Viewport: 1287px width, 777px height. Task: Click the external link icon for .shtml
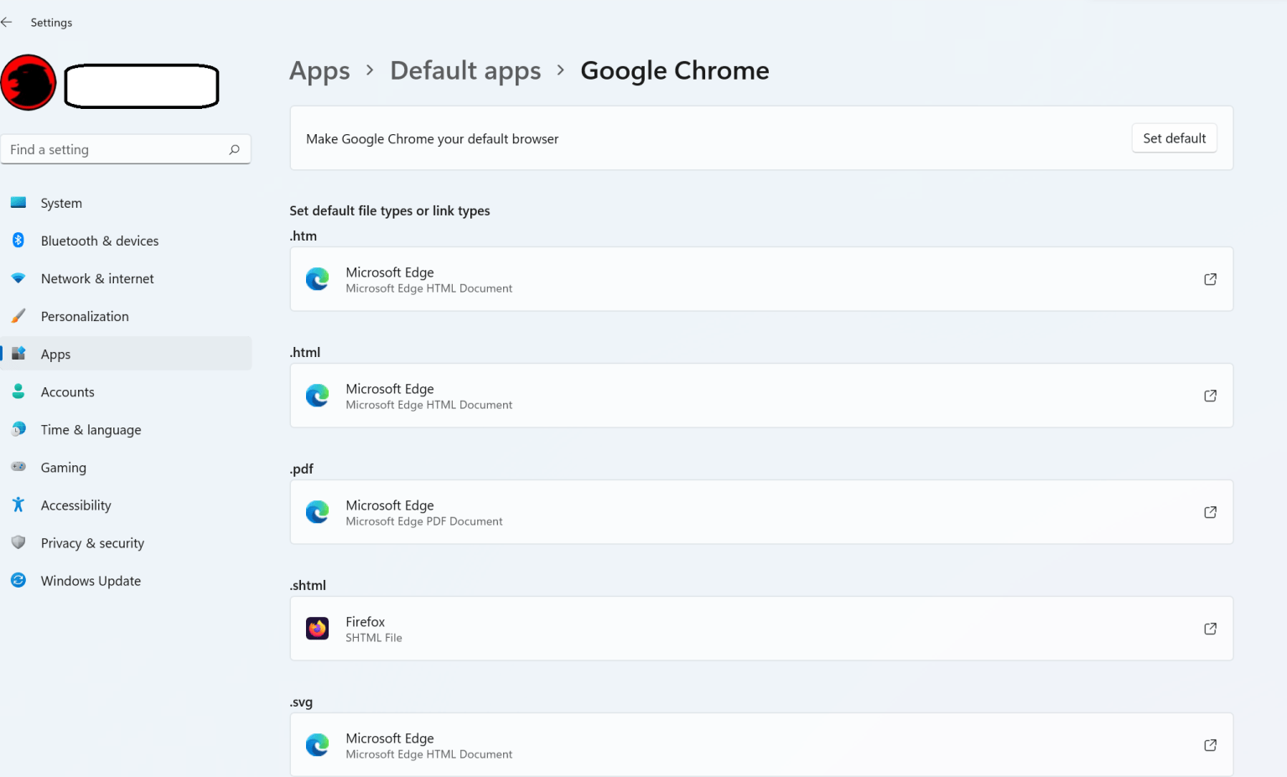point(1210,628)
